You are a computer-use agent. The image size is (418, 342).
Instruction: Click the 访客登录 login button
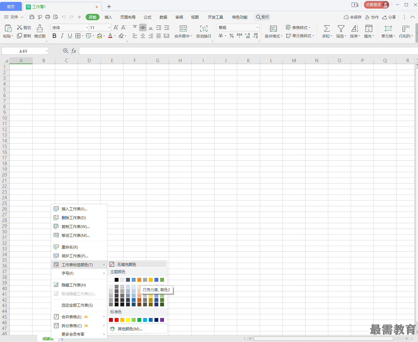pyautogui.click(x=377, y=5)
